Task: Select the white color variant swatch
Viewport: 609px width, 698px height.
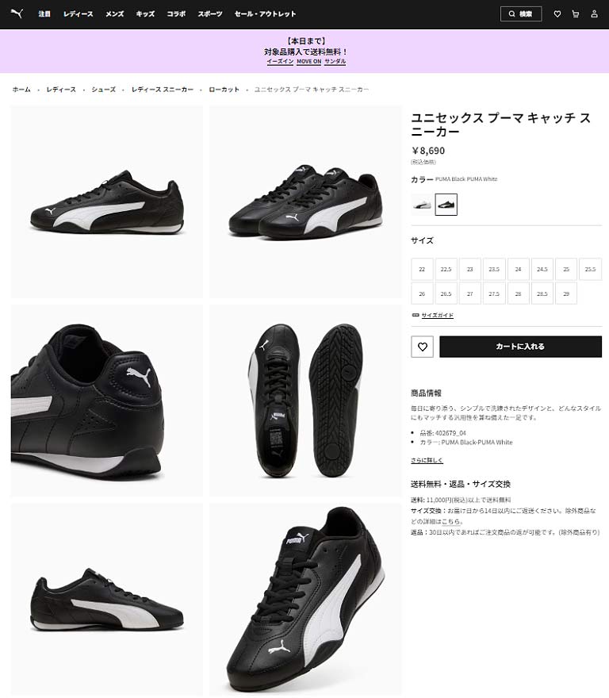Action: pos(421,205)
